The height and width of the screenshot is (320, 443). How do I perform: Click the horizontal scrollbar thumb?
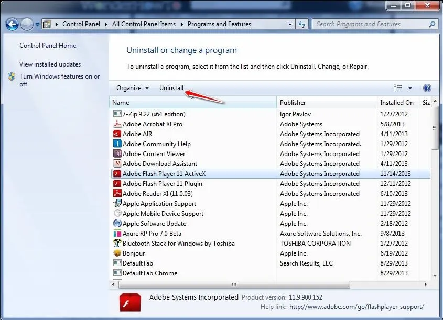(x=234, y=284)
